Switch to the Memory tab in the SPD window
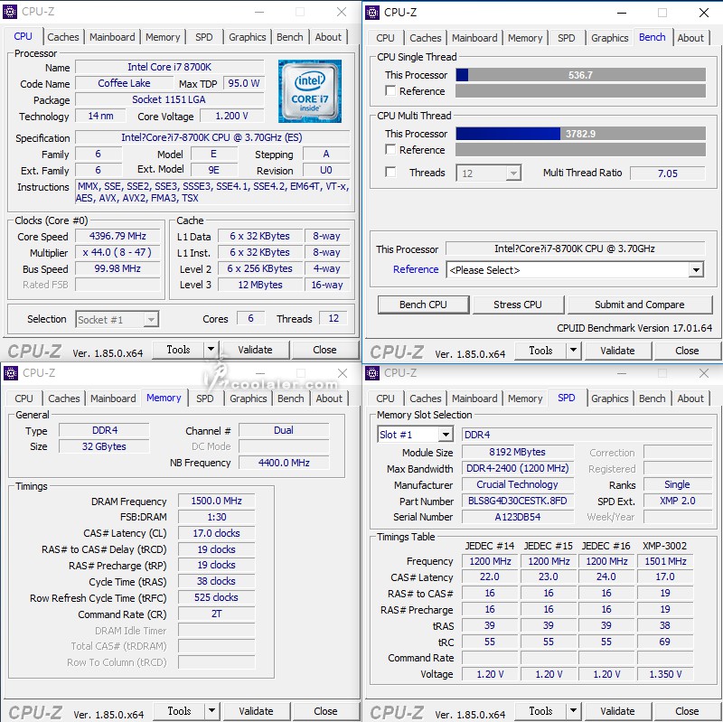This screenshot has width=723, height=722. [x=525, y=399]
